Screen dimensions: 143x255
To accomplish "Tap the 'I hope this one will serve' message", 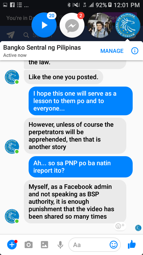I will point(81,101).
